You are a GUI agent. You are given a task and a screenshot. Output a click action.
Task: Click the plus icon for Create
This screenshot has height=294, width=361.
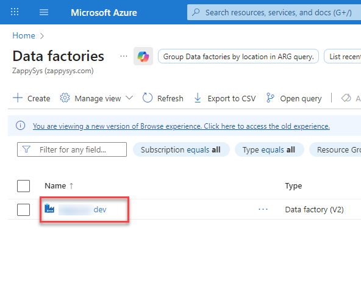tap(18, 98)
